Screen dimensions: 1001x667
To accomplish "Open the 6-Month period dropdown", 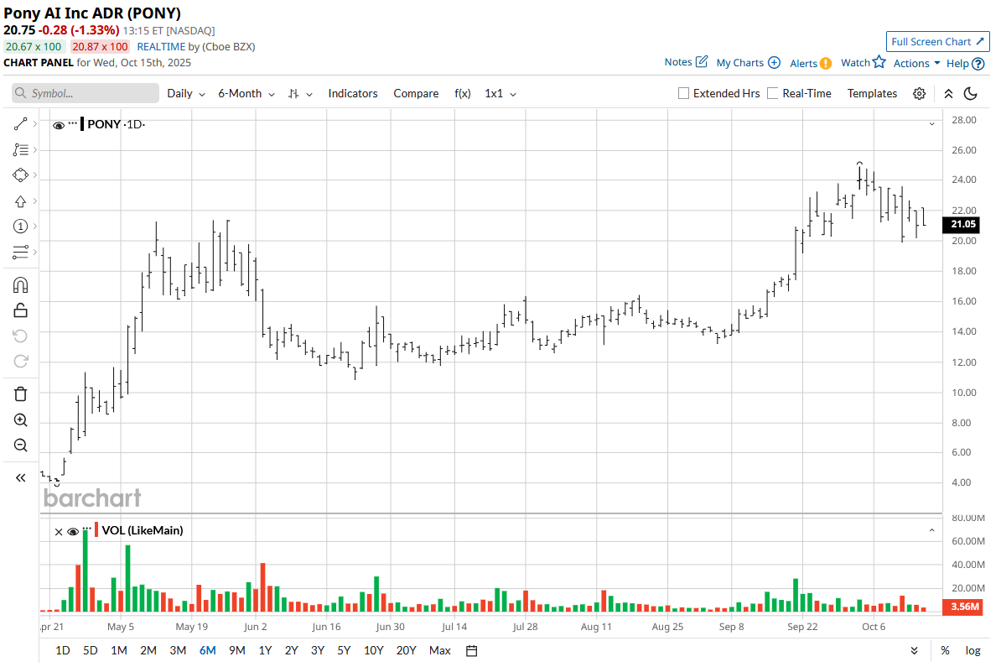I will coord(246,93).
